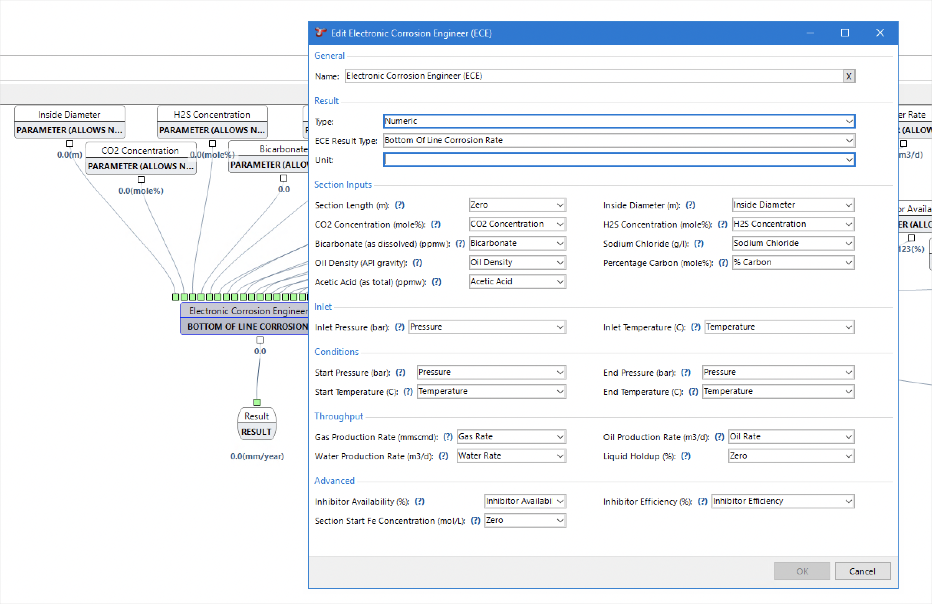Viewport: 932px width, 604px height.
Task: Open help for Sodium Chloride
Action: tap(698, 243)
